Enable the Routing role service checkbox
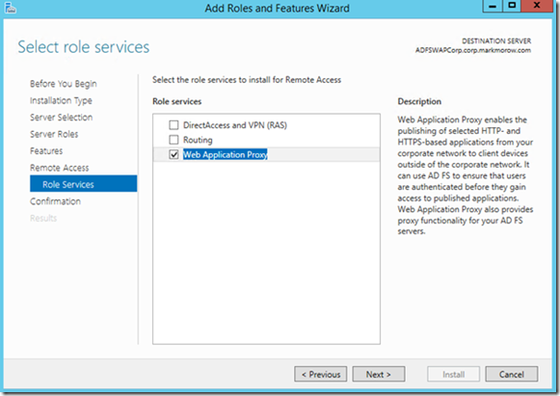Screen dimensions: 560x396 coord(173,140)
